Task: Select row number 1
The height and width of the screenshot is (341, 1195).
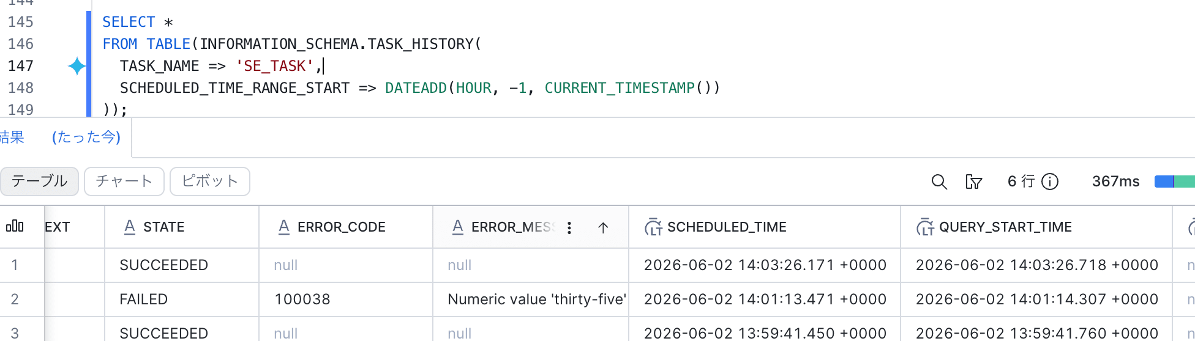Action: (15, 265)
